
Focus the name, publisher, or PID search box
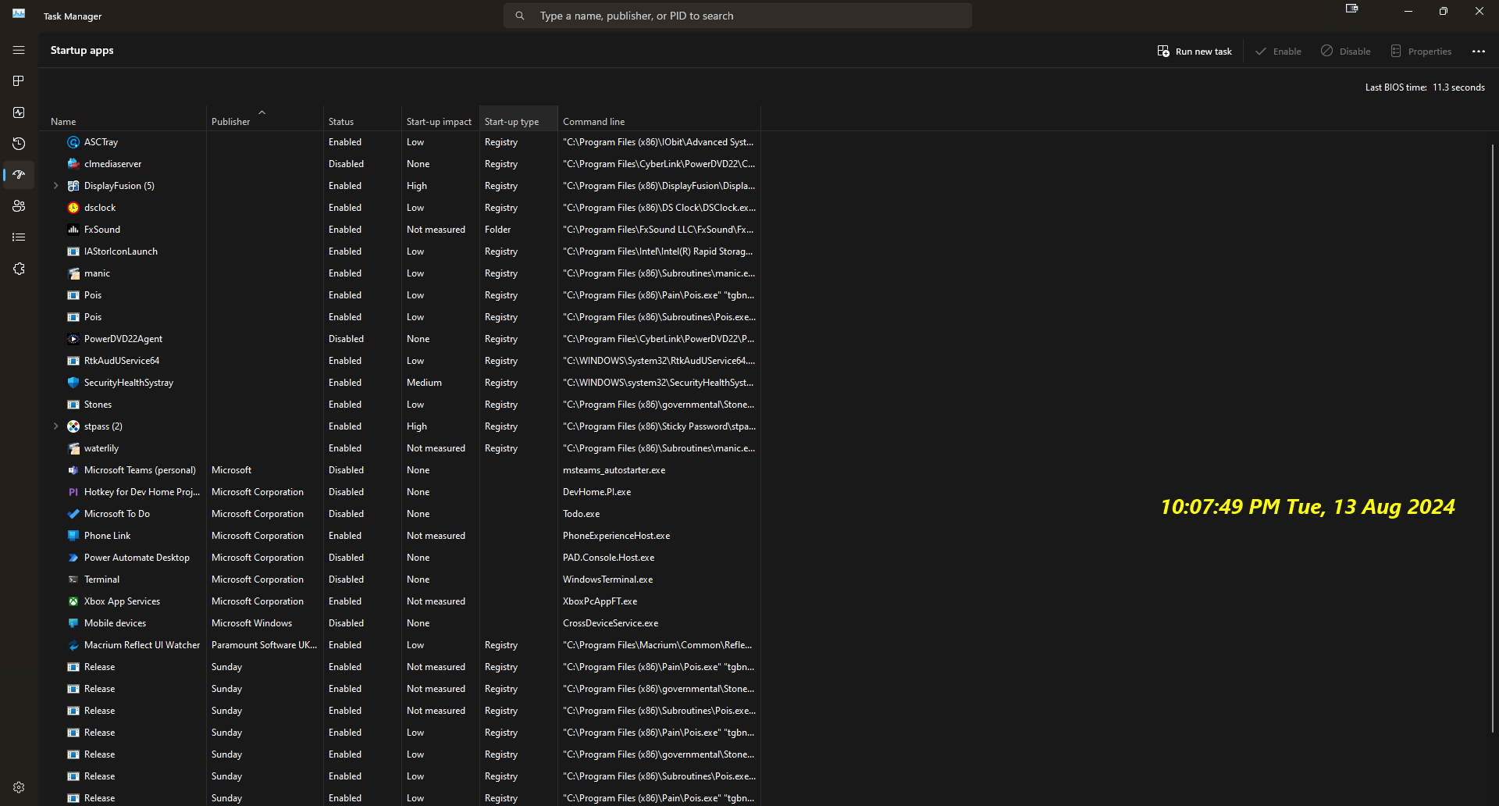pos(738,16)
